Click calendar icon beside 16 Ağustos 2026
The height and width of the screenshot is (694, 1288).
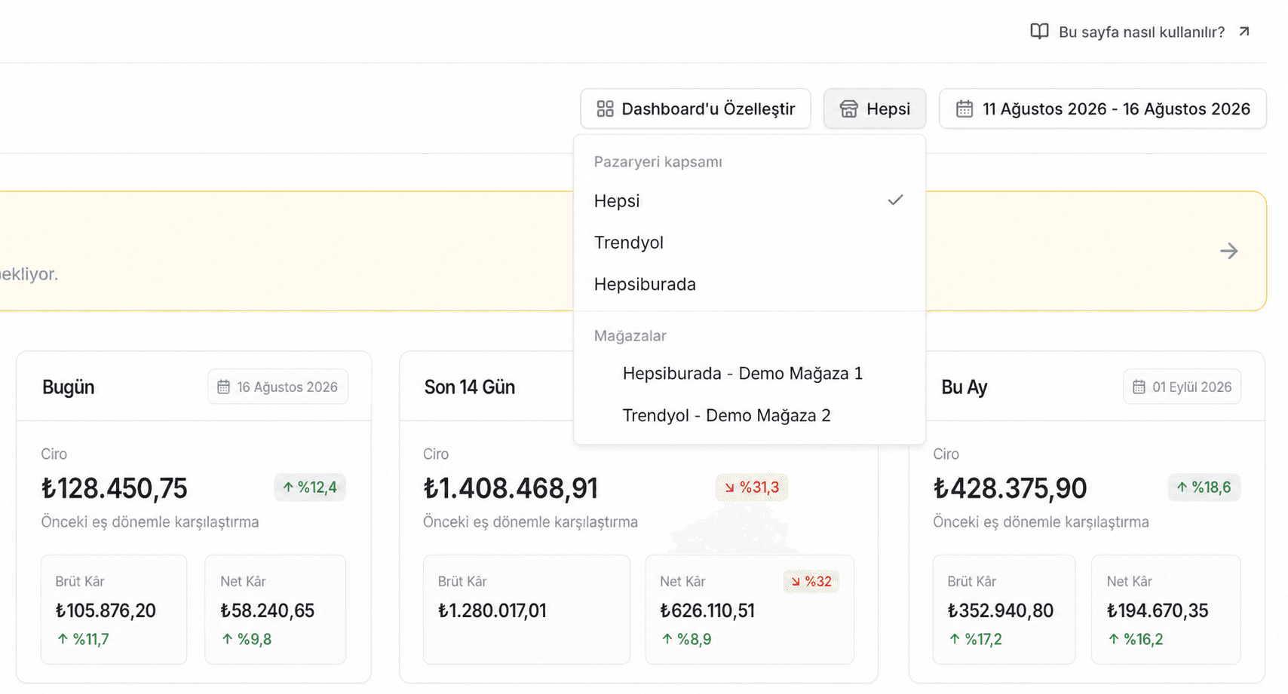(223, 387)
